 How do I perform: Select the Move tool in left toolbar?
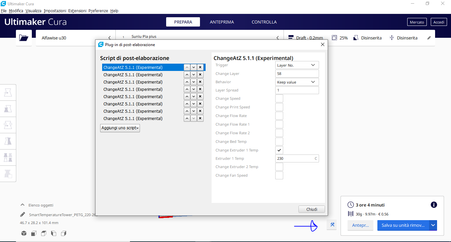(8, 93)
